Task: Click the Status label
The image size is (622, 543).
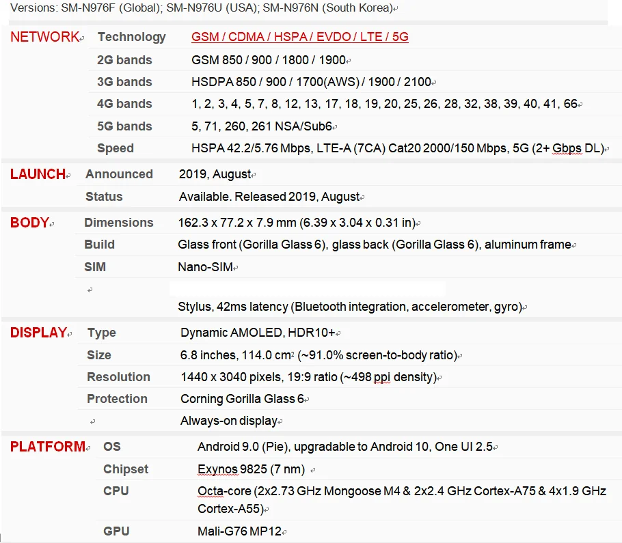Action: tap(104, 197)
